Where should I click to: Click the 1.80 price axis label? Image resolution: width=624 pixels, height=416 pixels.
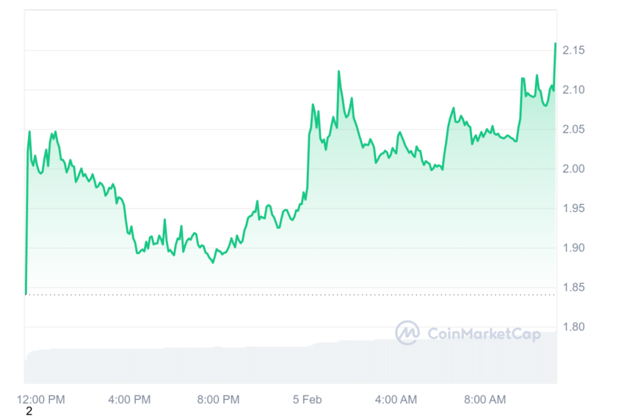click(x=573, y=327)
